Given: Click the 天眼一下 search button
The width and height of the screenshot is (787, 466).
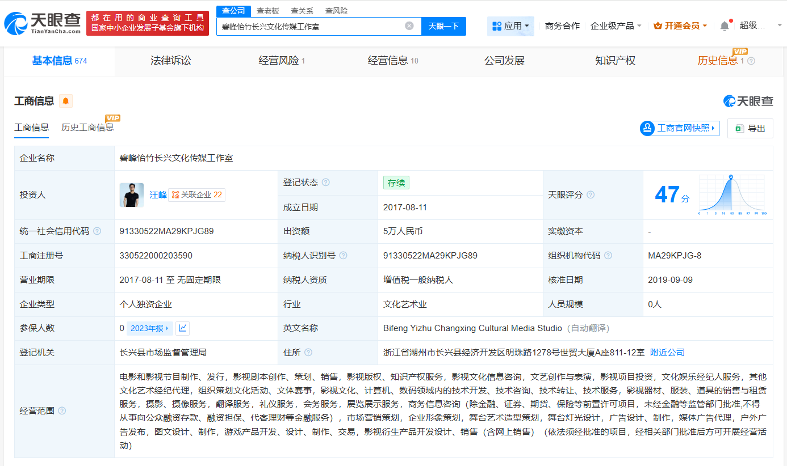Looking at the screenshot, I should click(x=443, y=26).
